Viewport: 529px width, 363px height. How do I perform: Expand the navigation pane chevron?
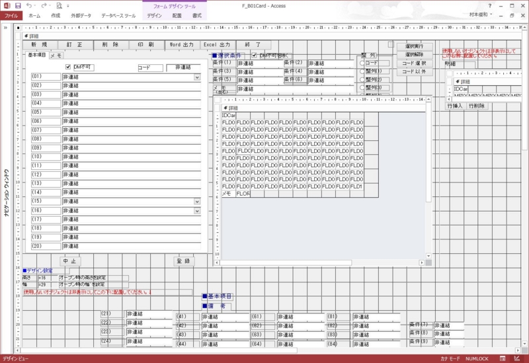(6, 28)
